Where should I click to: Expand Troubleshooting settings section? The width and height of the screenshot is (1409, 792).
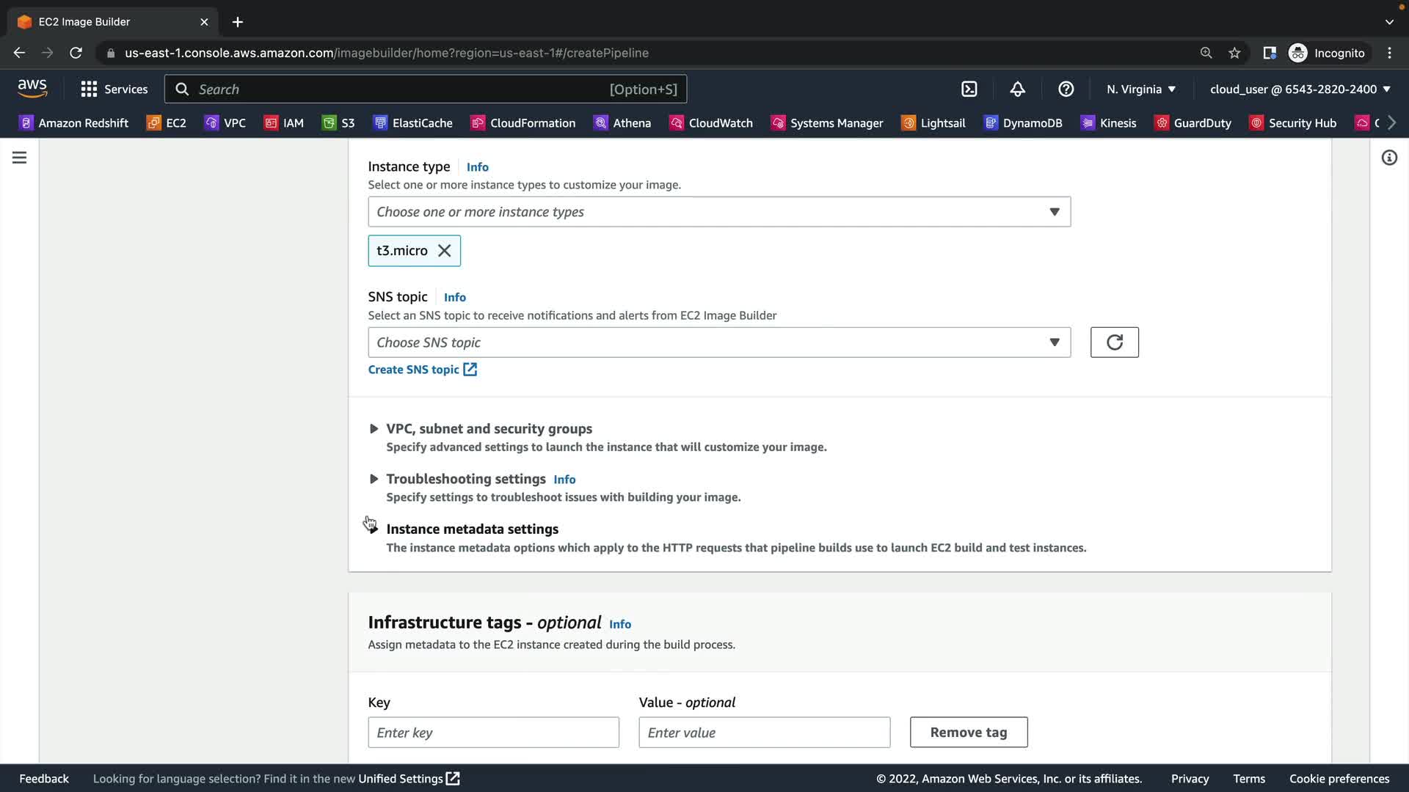[465, 479]
